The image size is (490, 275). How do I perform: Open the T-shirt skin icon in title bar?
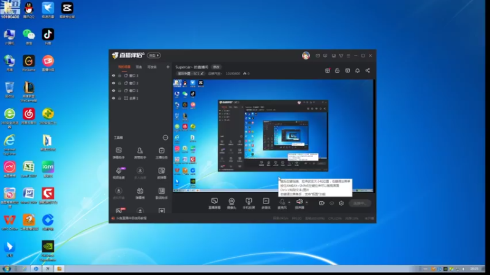pos(341,56)
